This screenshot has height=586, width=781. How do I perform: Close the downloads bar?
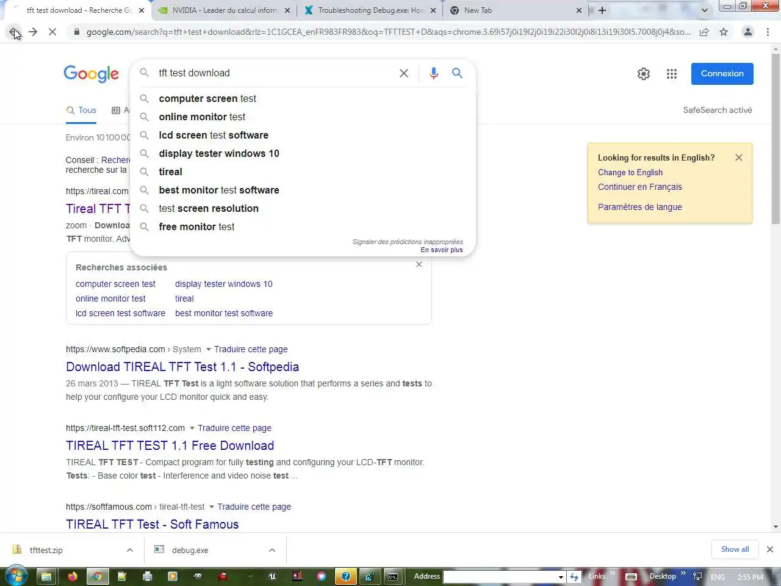click(x=770, y=549)
